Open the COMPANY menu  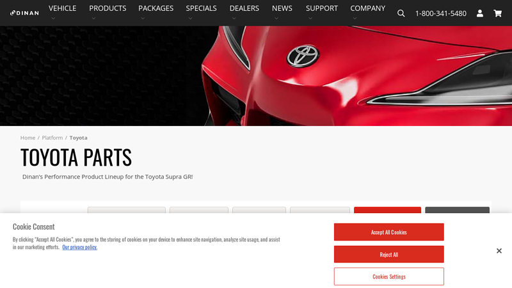pyautogui.click(x=367, y=8)
